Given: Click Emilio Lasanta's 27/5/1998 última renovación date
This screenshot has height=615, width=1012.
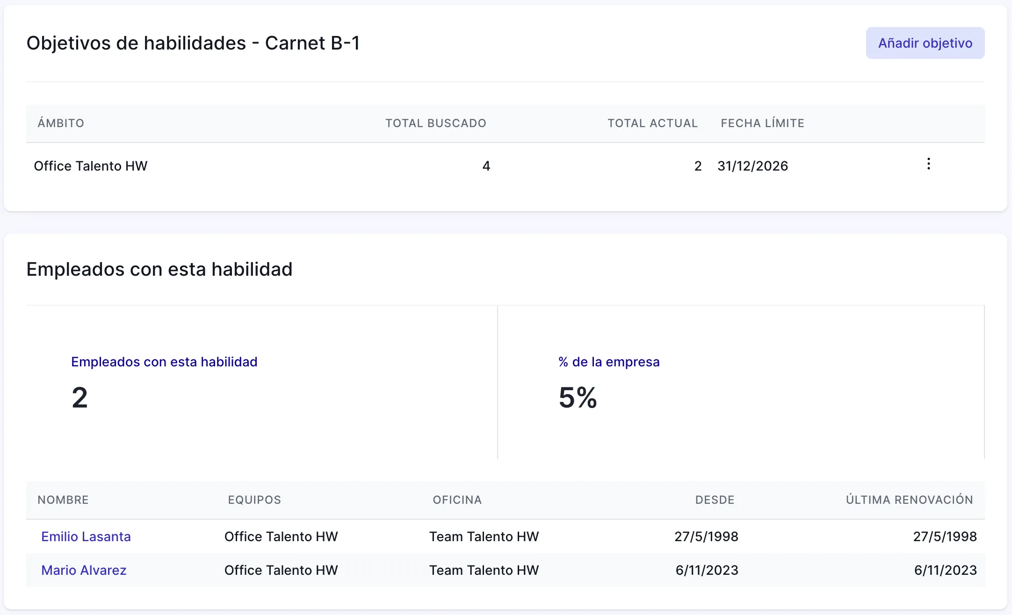Looking at the screenshot, I should [x=945, y=536].
